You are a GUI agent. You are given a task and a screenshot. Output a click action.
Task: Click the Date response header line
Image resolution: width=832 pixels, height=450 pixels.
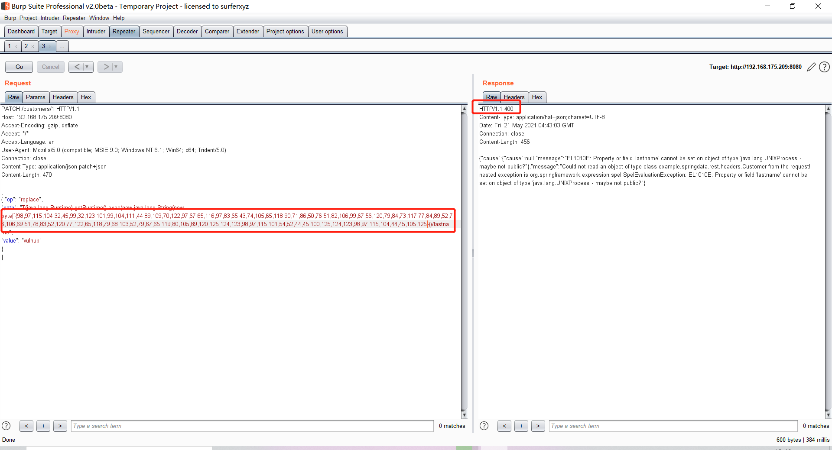526,125
